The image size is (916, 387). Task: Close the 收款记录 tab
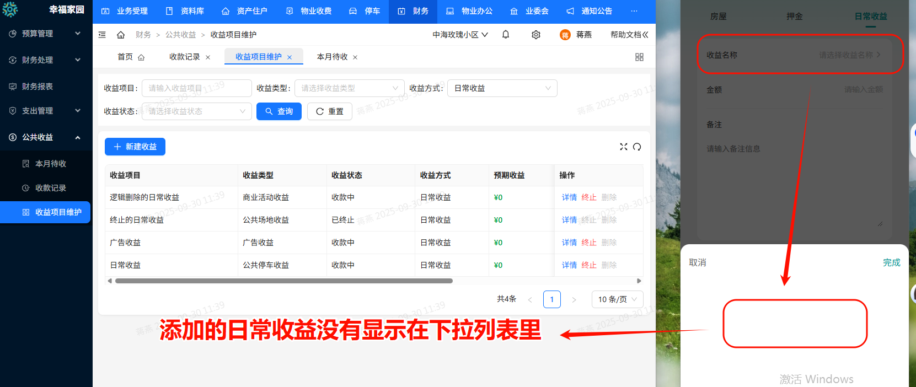[x=208, y=57]
